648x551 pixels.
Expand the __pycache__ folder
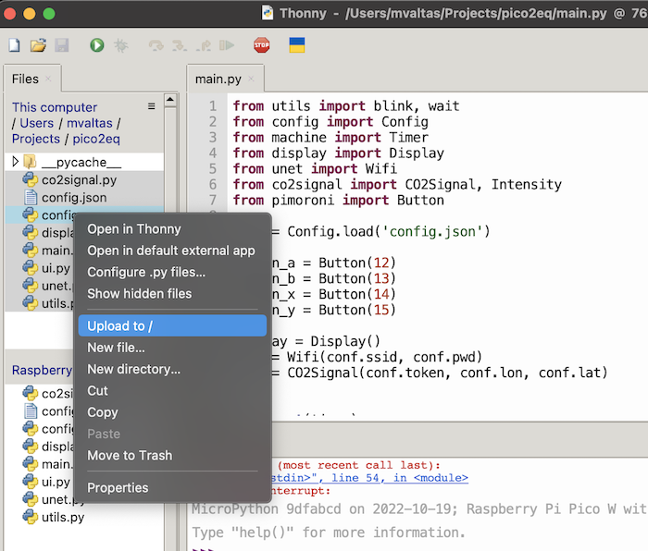pos(16,163)
